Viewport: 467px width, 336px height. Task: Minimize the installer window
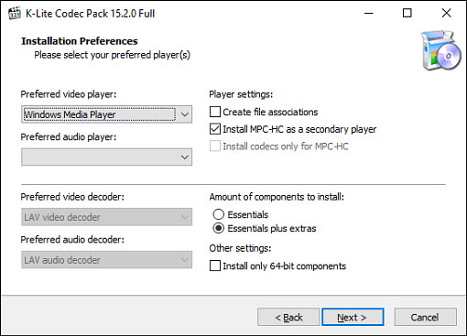369,13
